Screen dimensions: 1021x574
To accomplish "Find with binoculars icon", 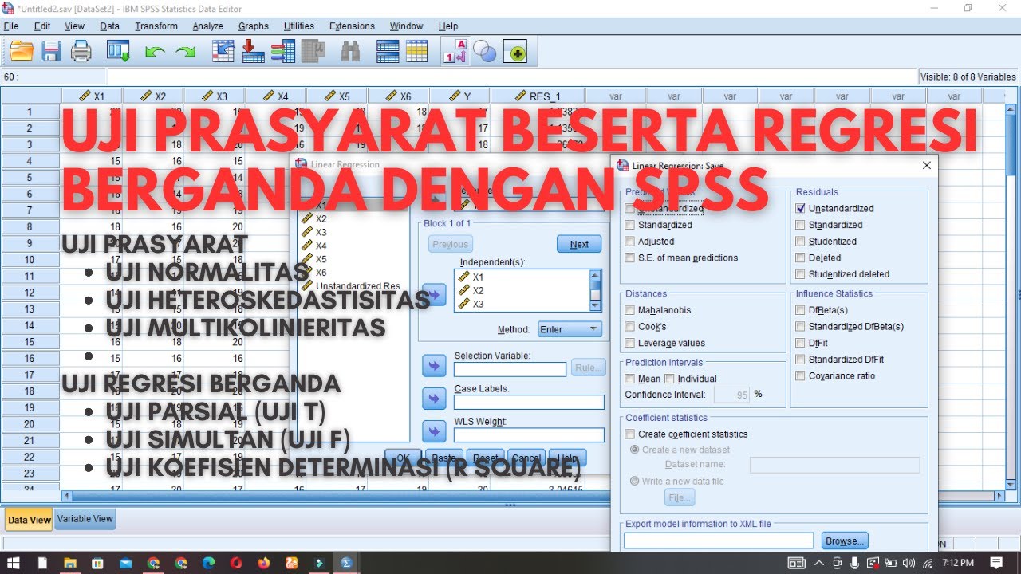I will [x=350, y=52].
